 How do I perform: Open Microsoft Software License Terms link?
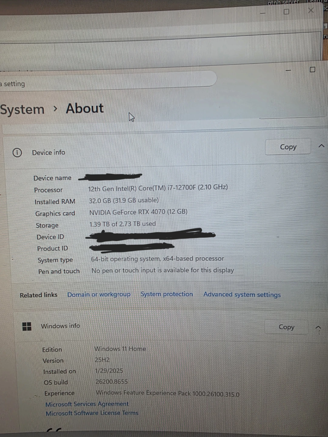pos(92,413)
